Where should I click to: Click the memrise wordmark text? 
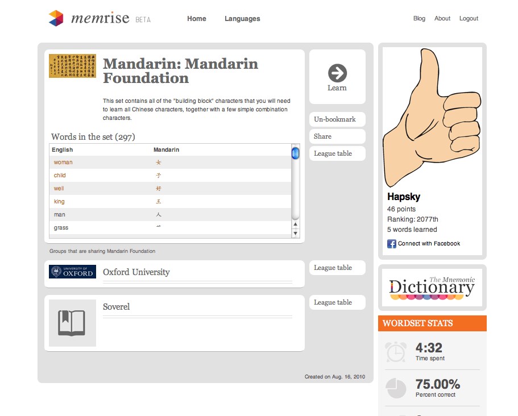coord(100,18)
